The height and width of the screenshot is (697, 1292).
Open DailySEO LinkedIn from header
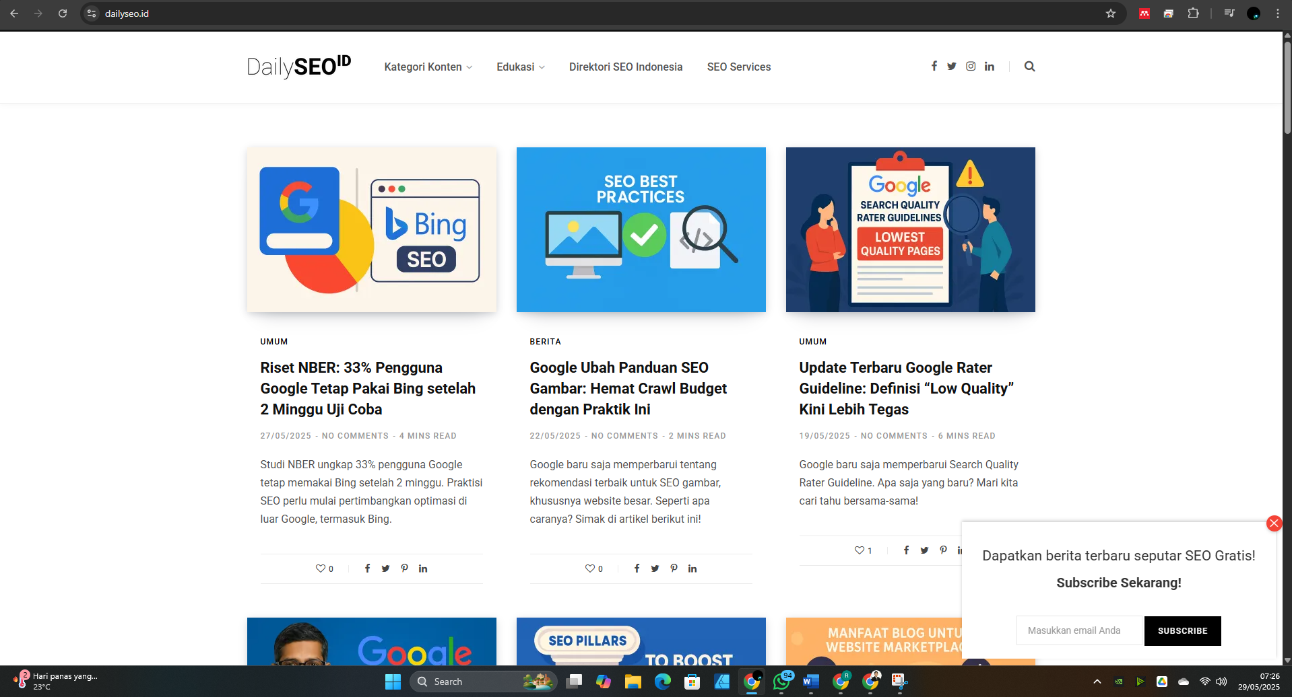tap(990, 66)
